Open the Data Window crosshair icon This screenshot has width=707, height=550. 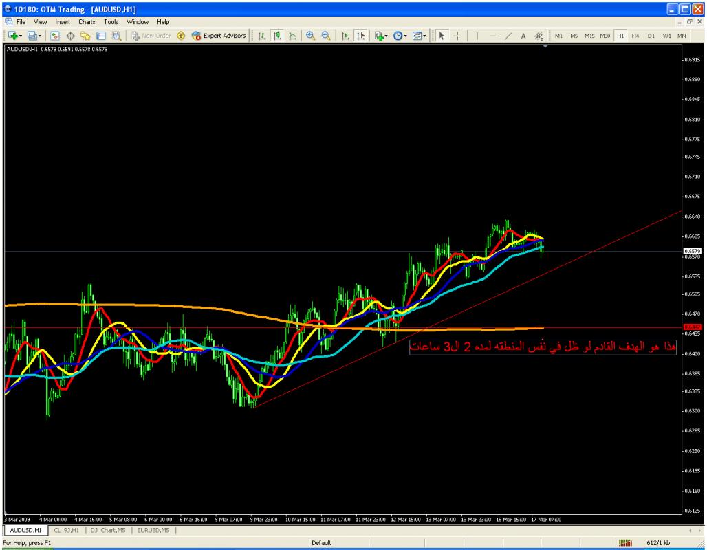(x=70, y=36)
